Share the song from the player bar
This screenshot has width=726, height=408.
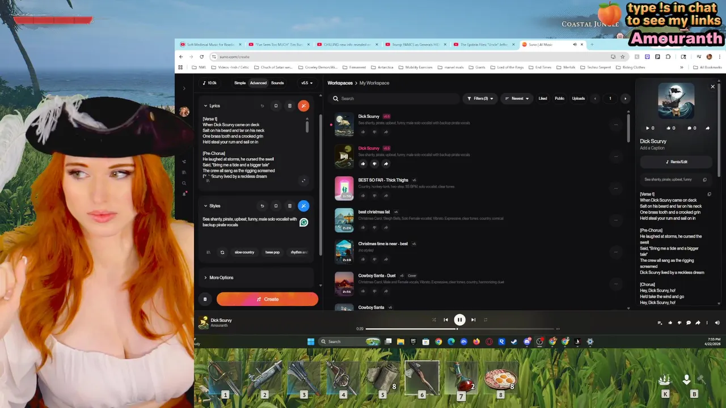(698, 323)
